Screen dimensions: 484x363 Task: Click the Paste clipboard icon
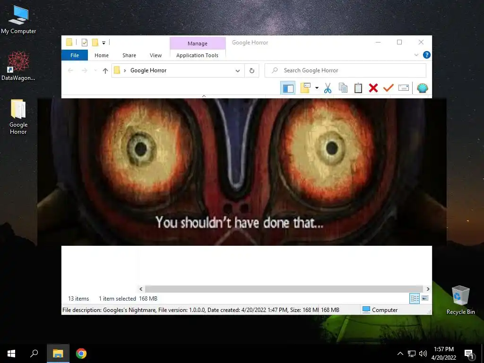[x=358, y=88]
